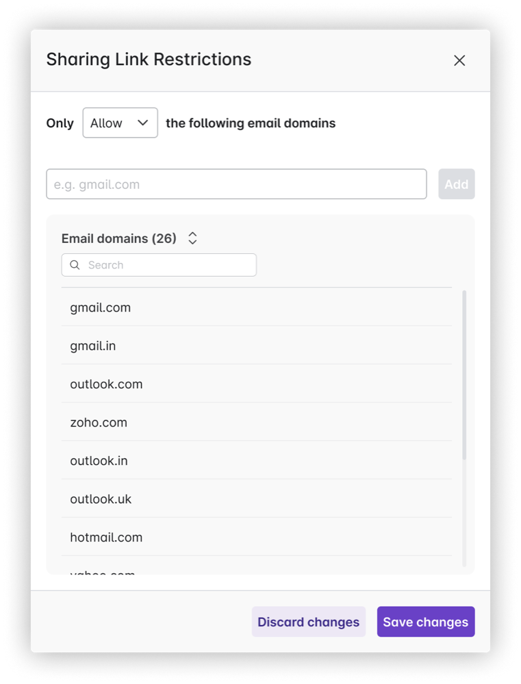Close the Sharing Link Restrictions dialog
The width and height of the screenshot is (521, 684).
tap(459, 60)
